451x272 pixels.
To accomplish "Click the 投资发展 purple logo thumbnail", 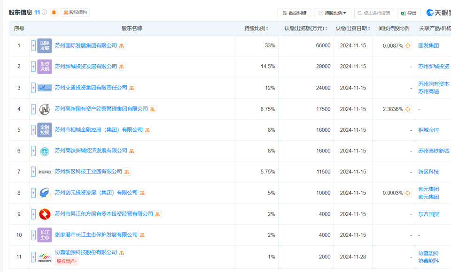I will (45, 67).
